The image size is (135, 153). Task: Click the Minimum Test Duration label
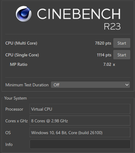coord(27,85)
